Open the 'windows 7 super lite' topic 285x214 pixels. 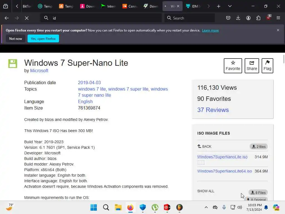point(128,89)
